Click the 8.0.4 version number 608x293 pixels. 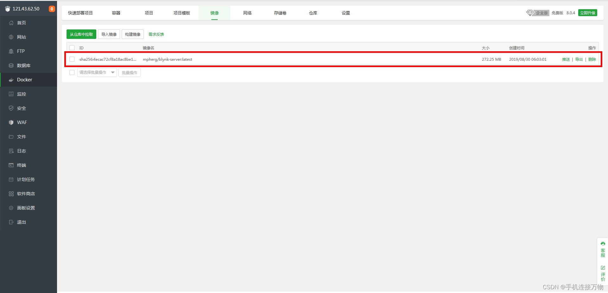pyautogui.click(x=571, y=13)
